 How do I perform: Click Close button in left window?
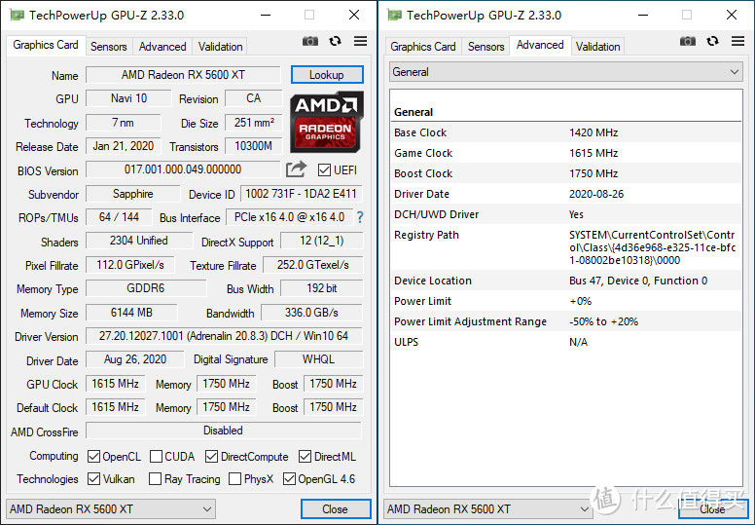[336, 509]
